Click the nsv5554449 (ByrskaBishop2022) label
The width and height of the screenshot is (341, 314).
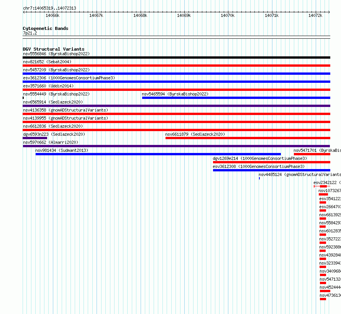[56, 94]
